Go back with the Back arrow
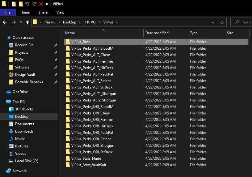The height and width of the screenshot is (177, 252). coord(5,22)
